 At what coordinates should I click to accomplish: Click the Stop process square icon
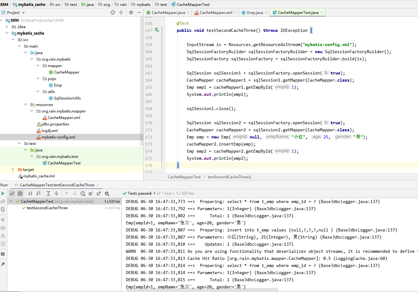[x=3, y=220]
